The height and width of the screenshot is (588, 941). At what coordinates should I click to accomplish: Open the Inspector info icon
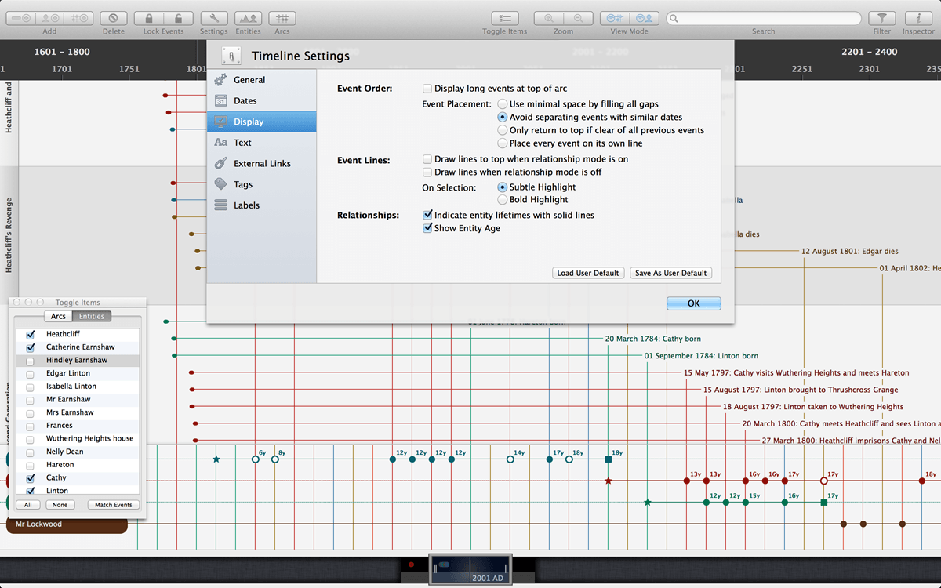[918, 17]
